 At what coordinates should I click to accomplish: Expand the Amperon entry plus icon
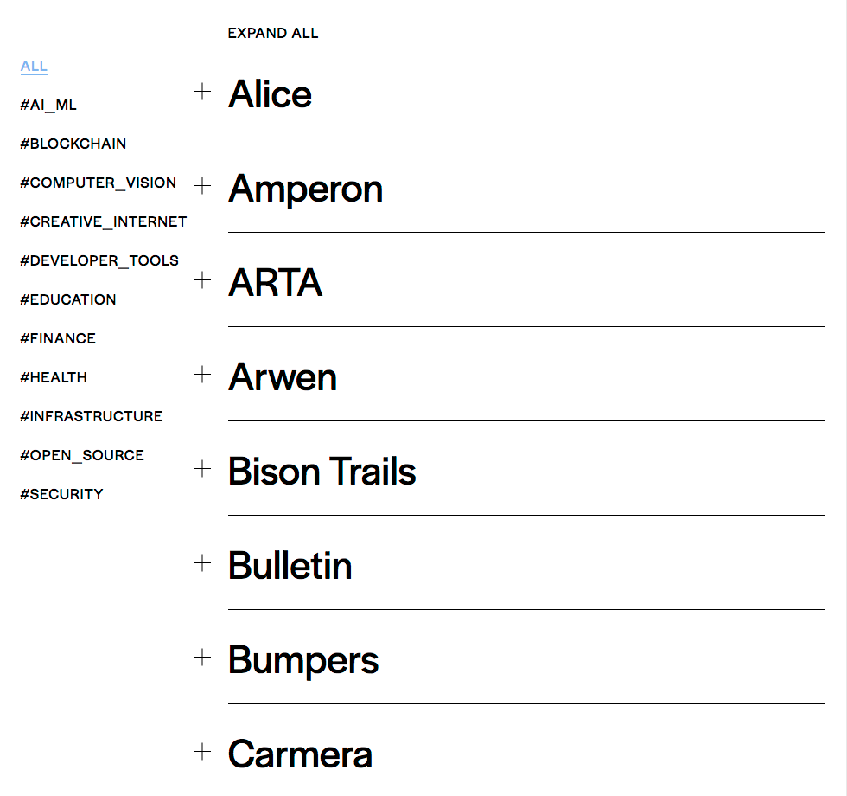pyautogui.click(x=201, y=186)
